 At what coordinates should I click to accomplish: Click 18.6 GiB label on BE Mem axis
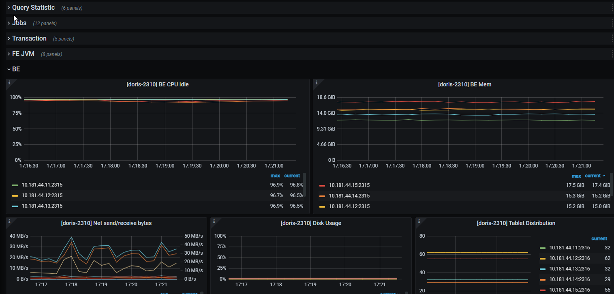[x=326, y=97]
